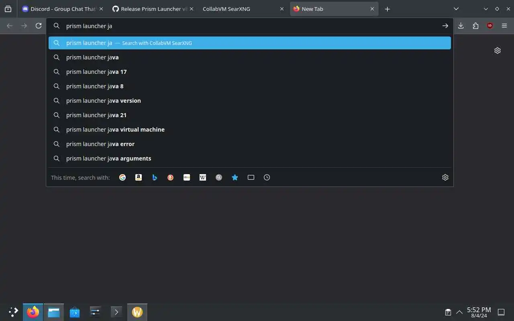Search with Google from the one-off icons
Image resolution: width=514 pixels, height=321 pixels.
coord(122,177)
